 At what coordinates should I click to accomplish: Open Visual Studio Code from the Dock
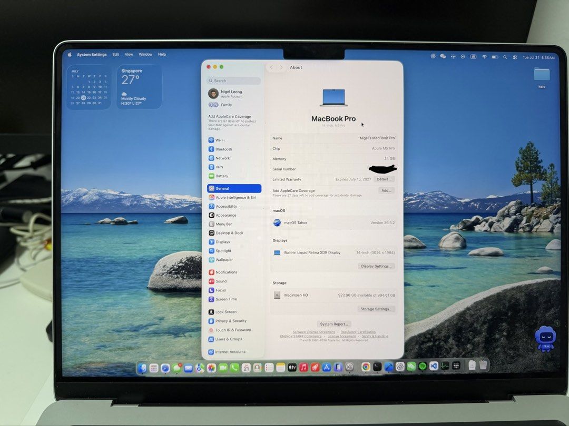(x=434, y=366)
